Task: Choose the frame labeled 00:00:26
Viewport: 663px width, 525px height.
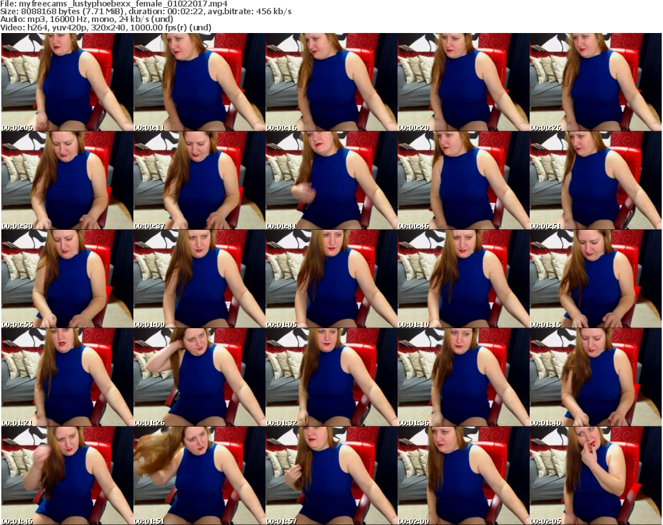Action: click(596, 82)
